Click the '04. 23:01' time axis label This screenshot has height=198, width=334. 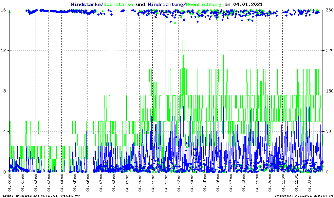tap(309, 183)
